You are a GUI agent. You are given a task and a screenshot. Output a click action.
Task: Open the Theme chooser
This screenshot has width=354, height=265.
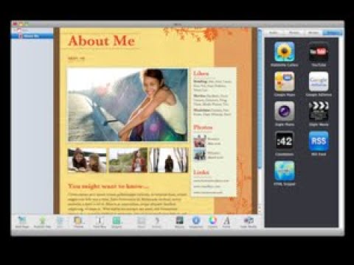pyautogui.click(x=78, y=222)
